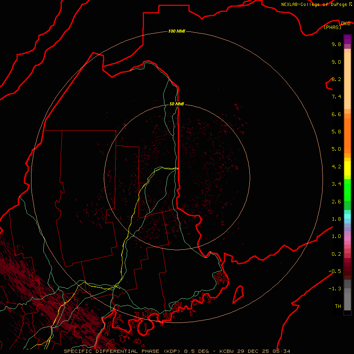This screenshot has width=354, height=354.
Task: Pick the pink swatch near 1.0 value
Action: (x=347, y=238)
